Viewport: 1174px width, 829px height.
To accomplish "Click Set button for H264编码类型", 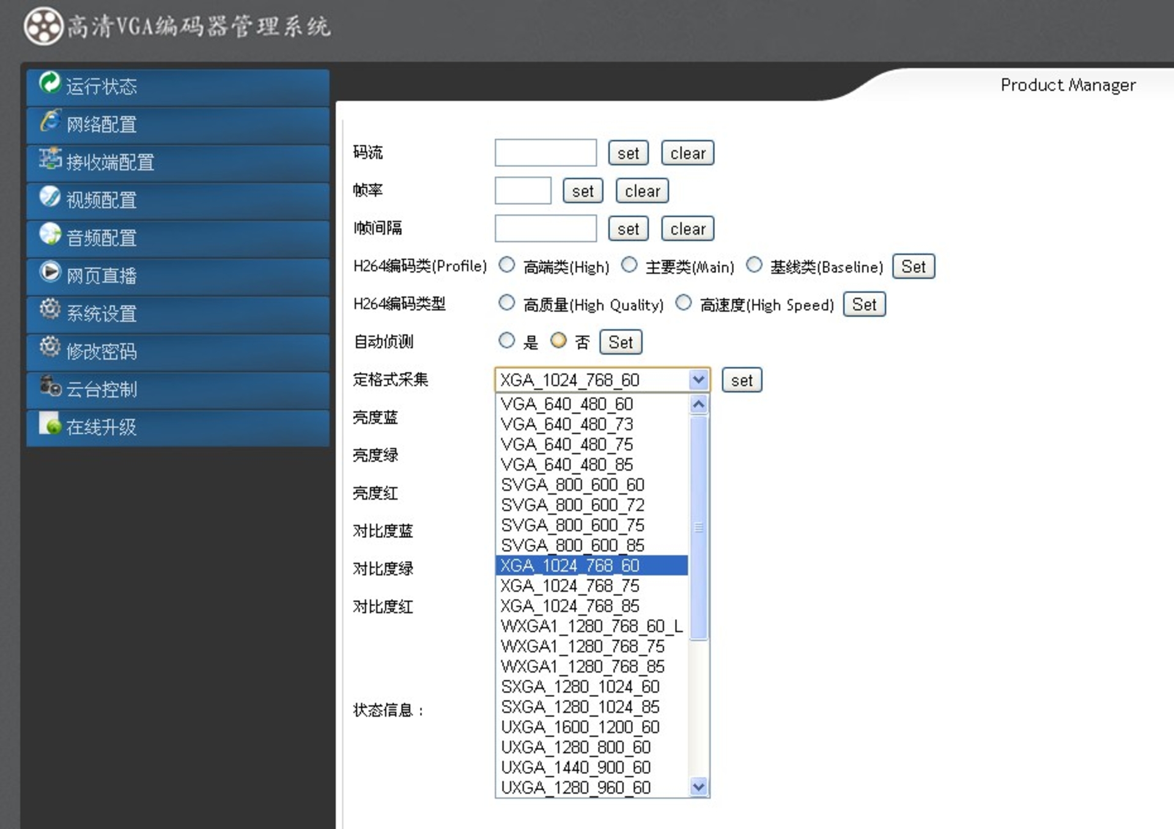I will (x=864, y=304).
